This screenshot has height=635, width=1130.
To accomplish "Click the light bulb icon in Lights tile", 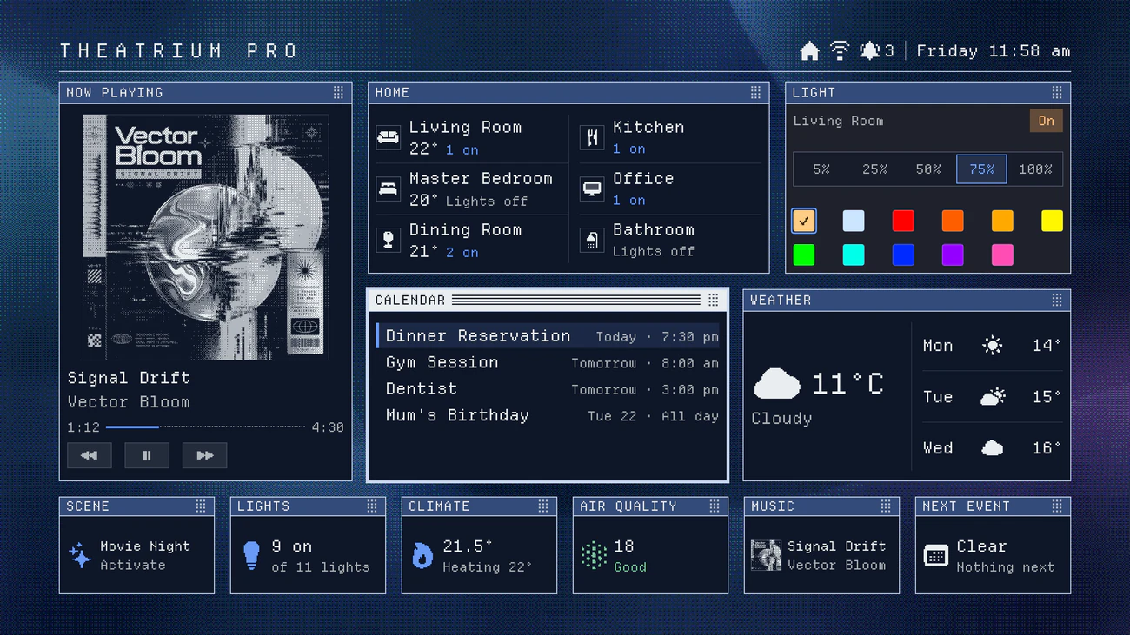I will pos(251,555).
